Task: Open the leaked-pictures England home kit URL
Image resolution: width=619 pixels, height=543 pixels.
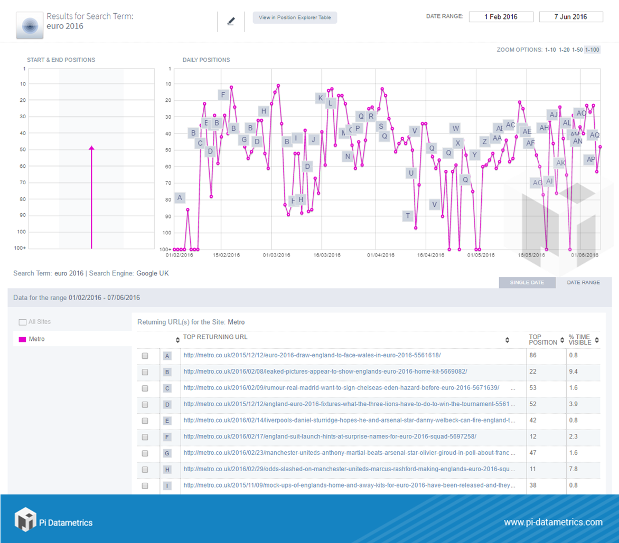Action: (x=325, y=371)
